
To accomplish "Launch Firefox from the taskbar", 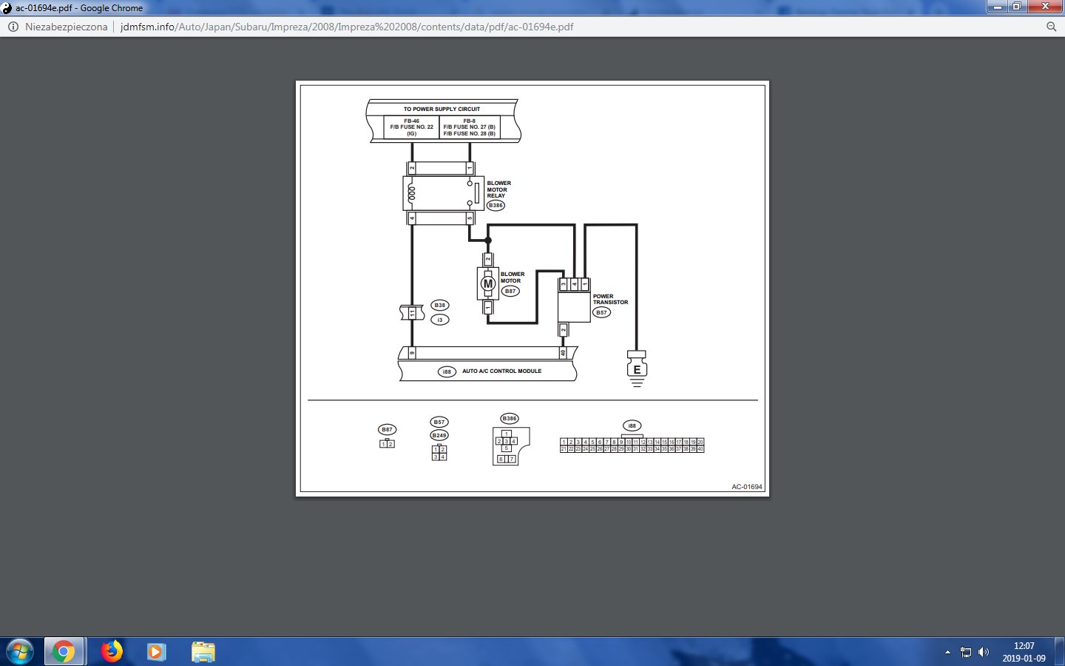I will point(112,652).
